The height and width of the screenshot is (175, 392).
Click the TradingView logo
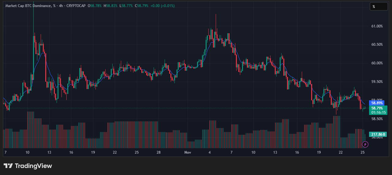click(28, 166)
